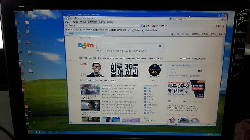Open the first news photo thumbnail

(x=90, y=89)
